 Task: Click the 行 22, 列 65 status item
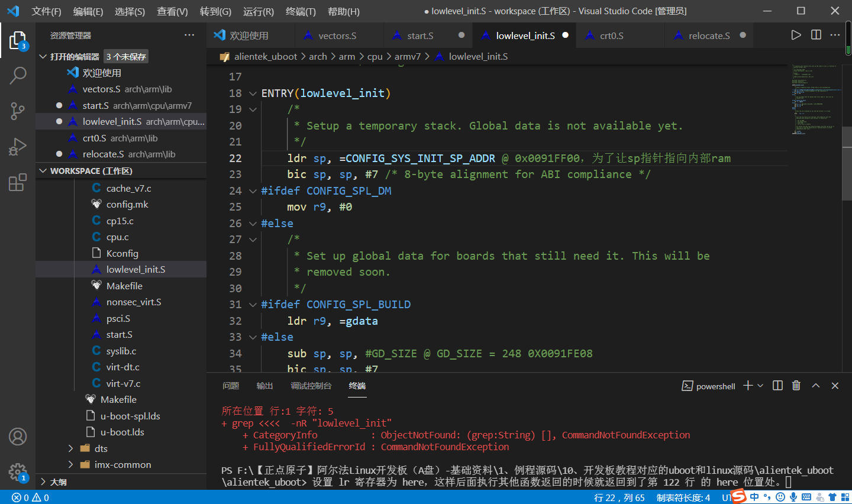pyautogui.click(x=619, y=497)
